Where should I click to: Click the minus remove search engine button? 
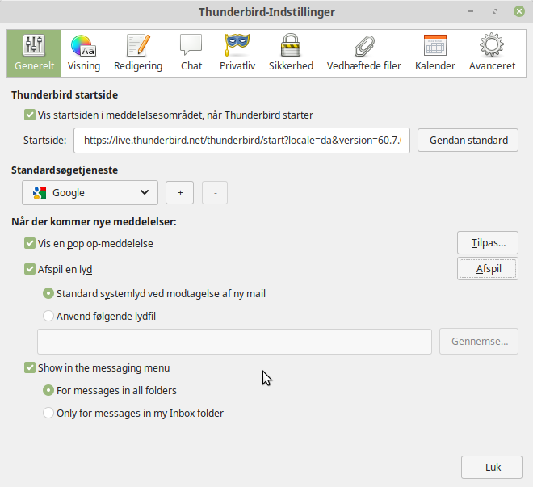point(215,193)
